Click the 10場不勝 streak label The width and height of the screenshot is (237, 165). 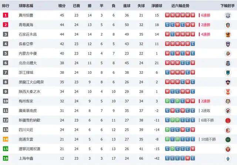click(x=208, y=139)
